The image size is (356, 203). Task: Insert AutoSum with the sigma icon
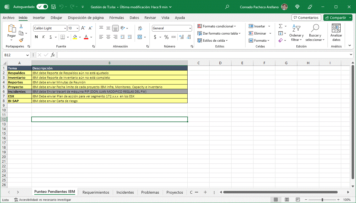pos(281,26)
